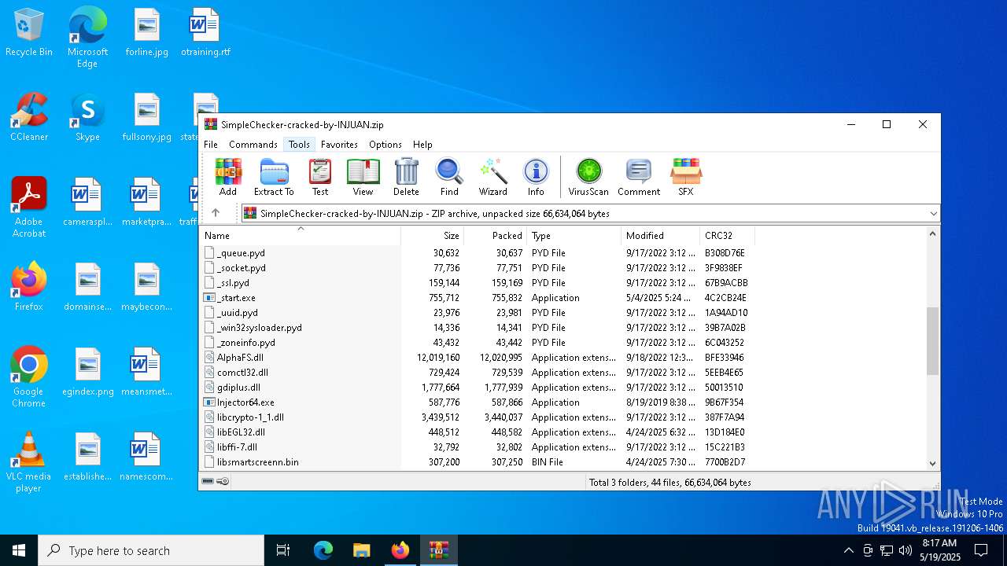
Task: Sort by the Modified column header
Action: point(660,235)
